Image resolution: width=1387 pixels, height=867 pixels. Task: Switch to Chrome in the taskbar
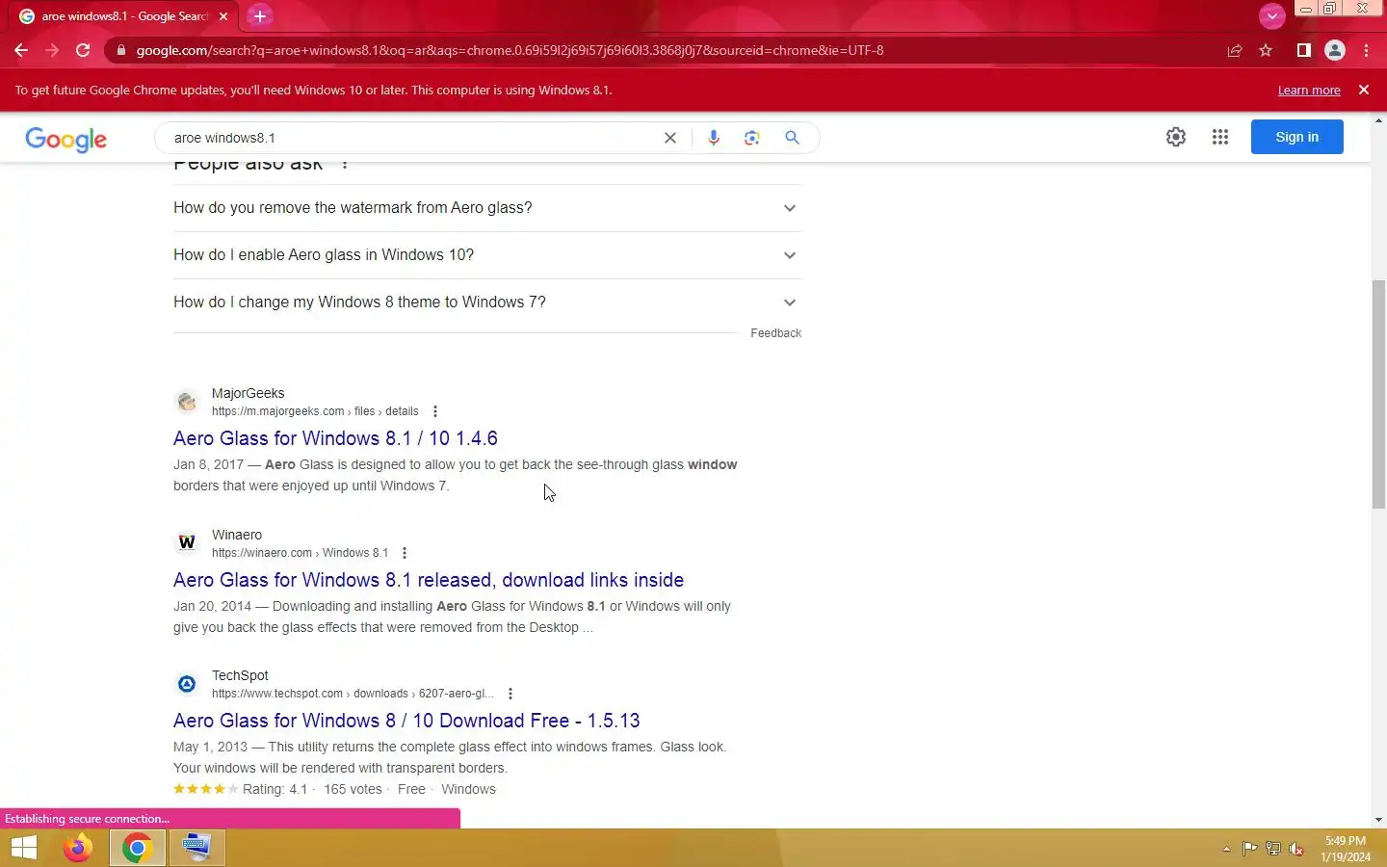point(137,848)
